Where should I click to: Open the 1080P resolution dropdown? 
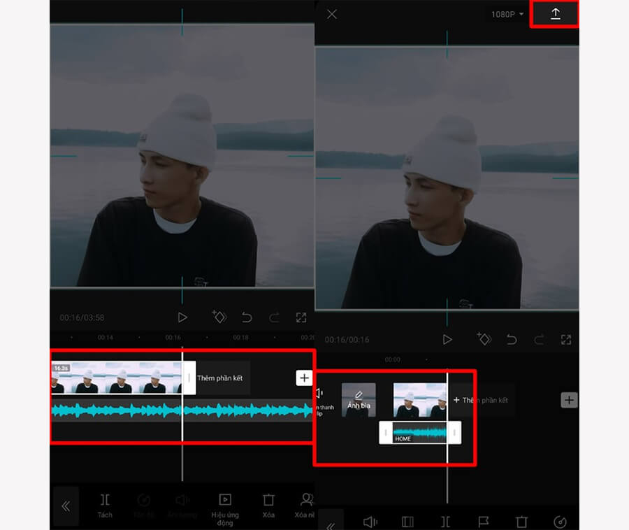point(505,13)
